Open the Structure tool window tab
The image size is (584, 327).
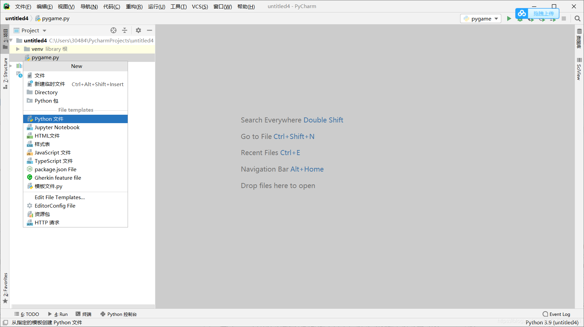coord(5,73)
